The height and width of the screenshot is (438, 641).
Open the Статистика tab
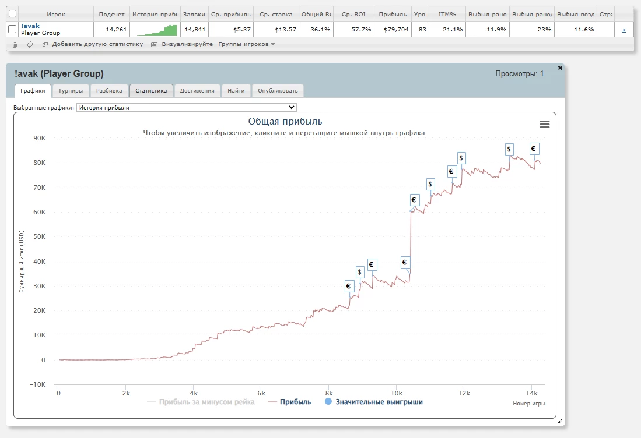tap(151, 91)
